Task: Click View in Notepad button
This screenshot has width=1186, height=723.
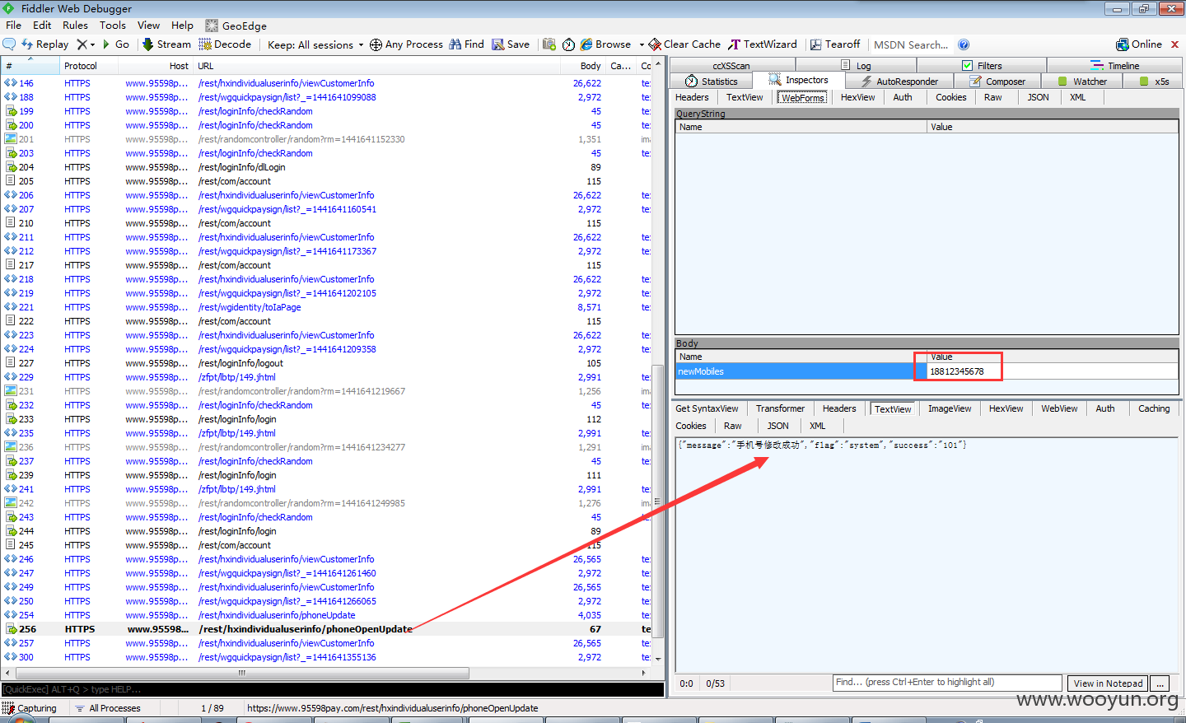Action: (1108, 683)
